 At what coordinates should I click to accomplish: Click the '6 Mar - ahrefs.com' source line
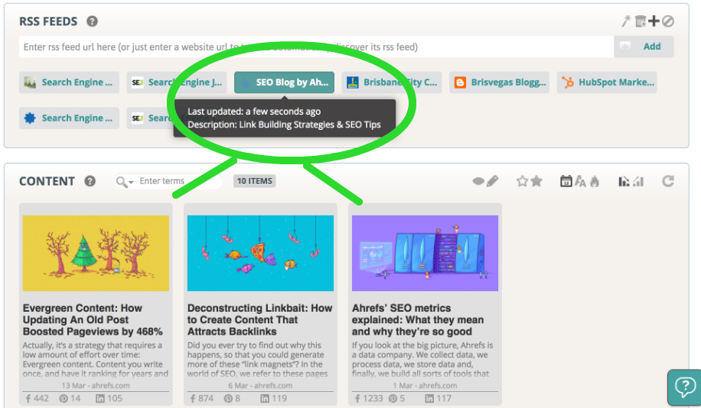[260, 385]
